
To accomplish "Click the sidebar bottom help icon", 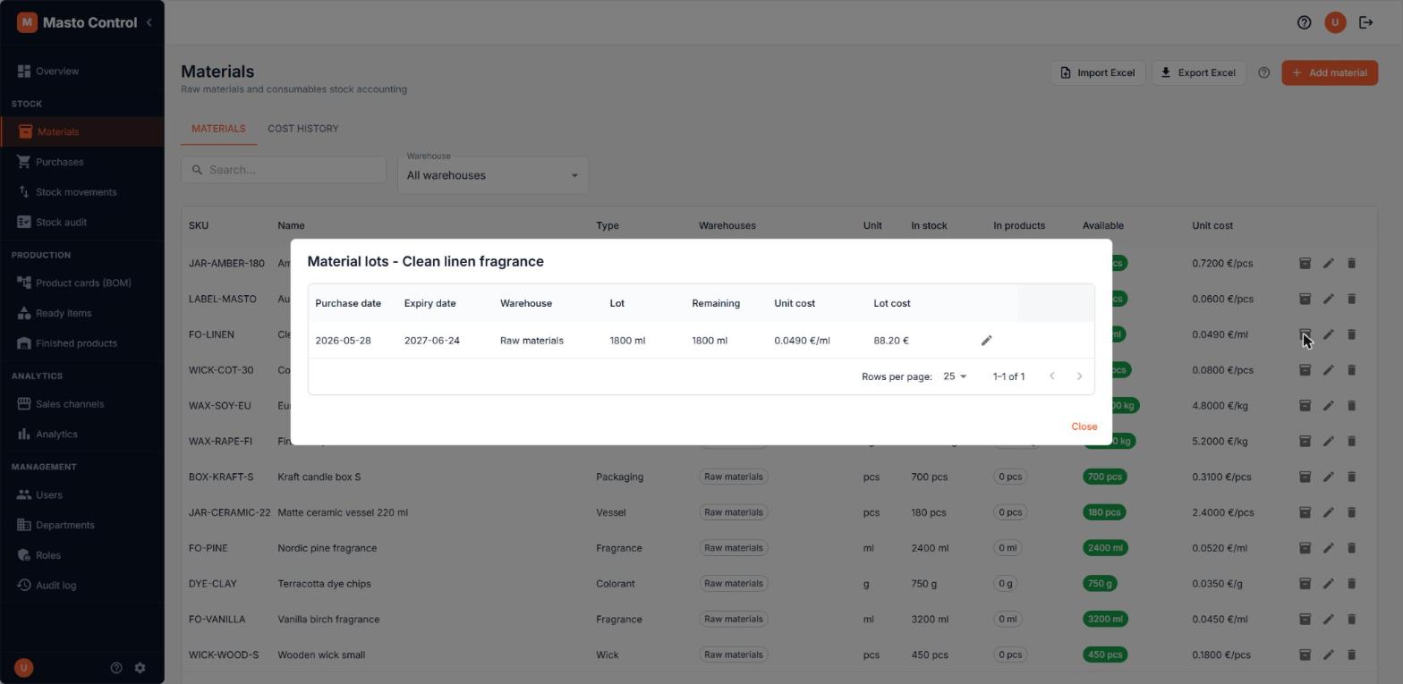I will coord(116,668).
